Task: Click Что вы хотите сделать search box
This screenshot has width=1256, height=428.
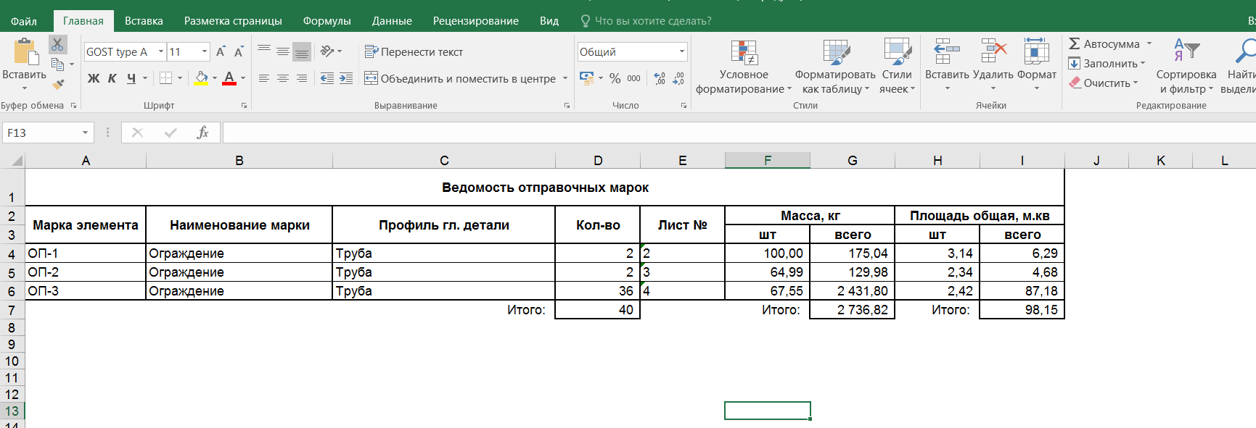Action: coord(646,21)
